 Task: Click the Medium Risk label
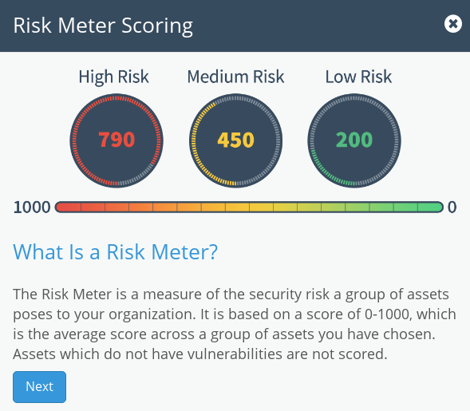point(235,77)
